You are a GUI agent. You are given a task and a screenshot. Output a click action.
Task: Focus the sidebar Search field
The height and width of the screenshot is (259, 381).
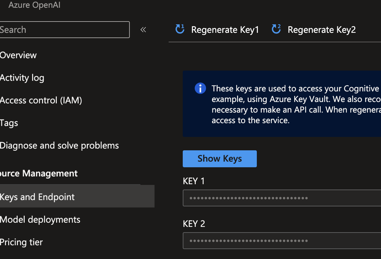tap(65, 30)
